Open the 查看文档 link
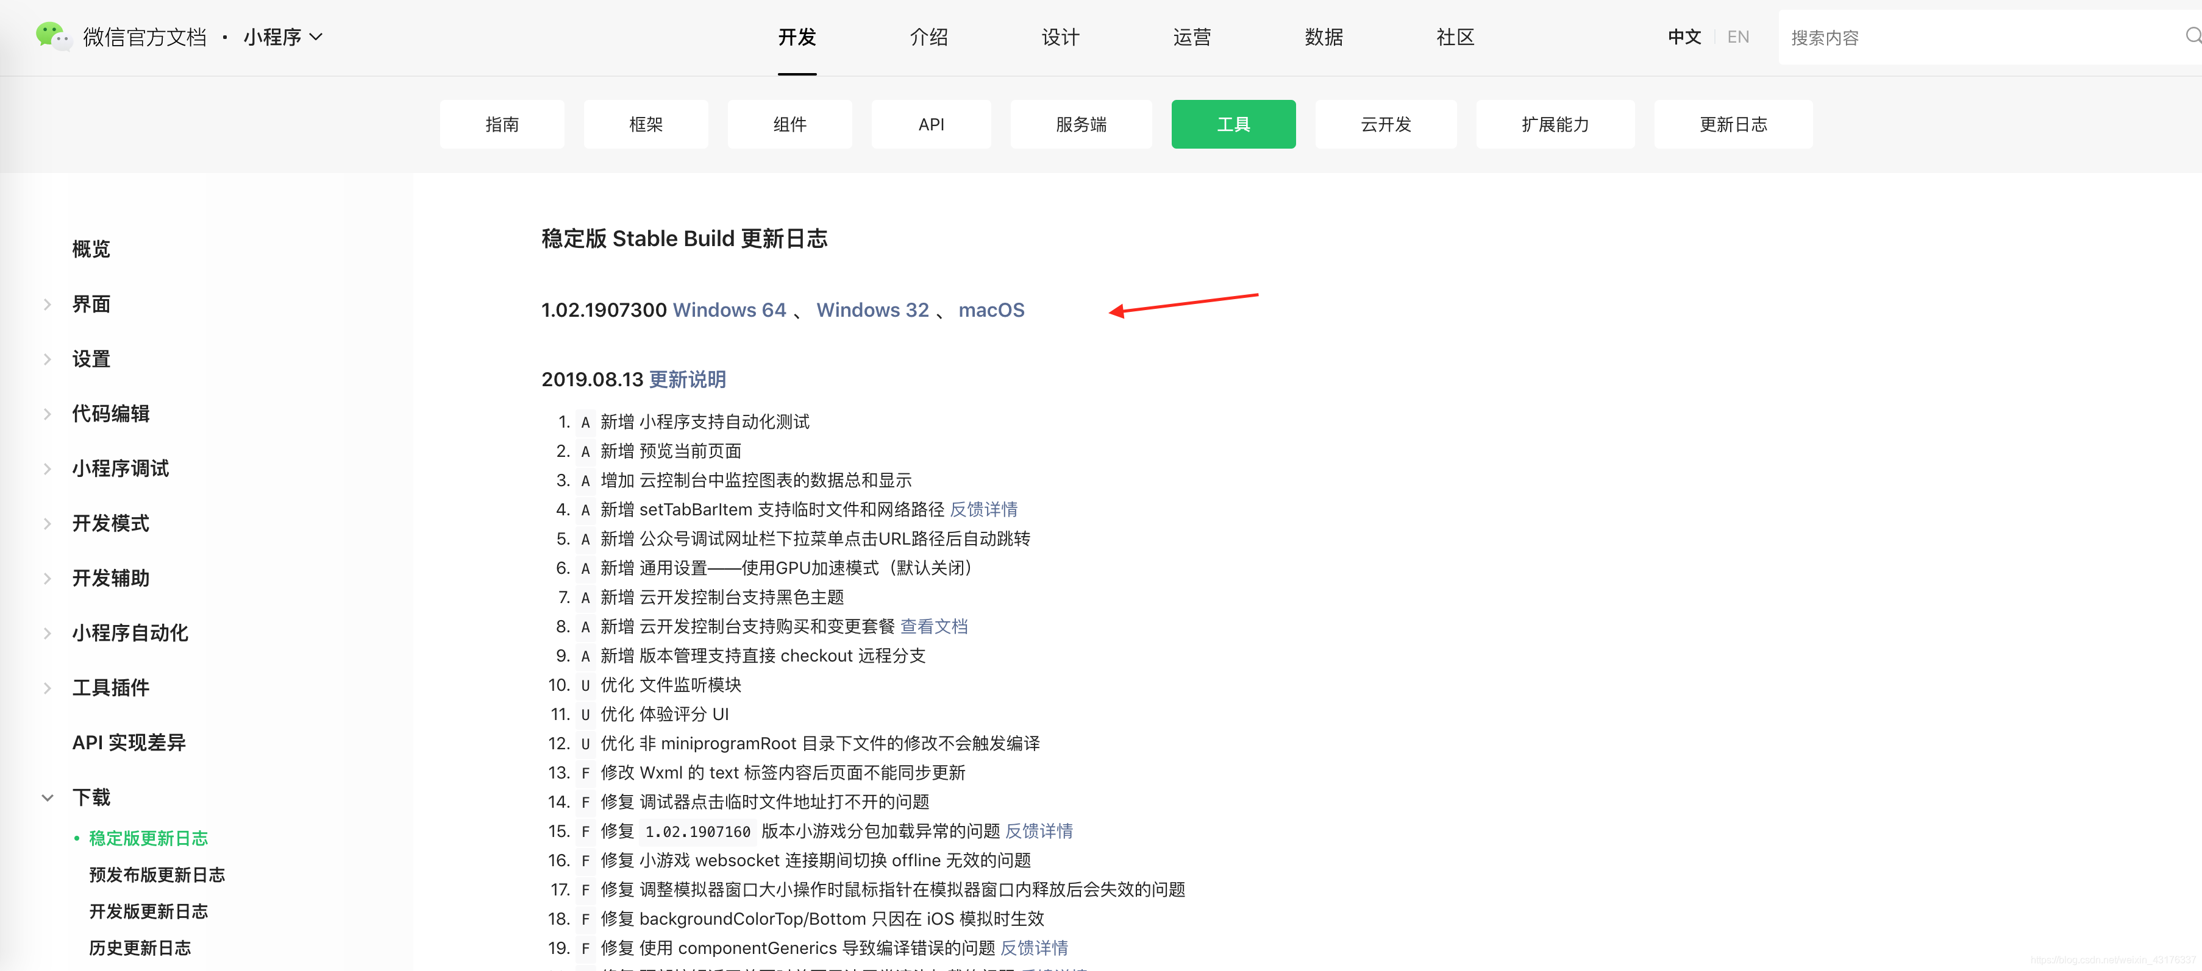Screen dimensions: 2202x971 point(933,627)
